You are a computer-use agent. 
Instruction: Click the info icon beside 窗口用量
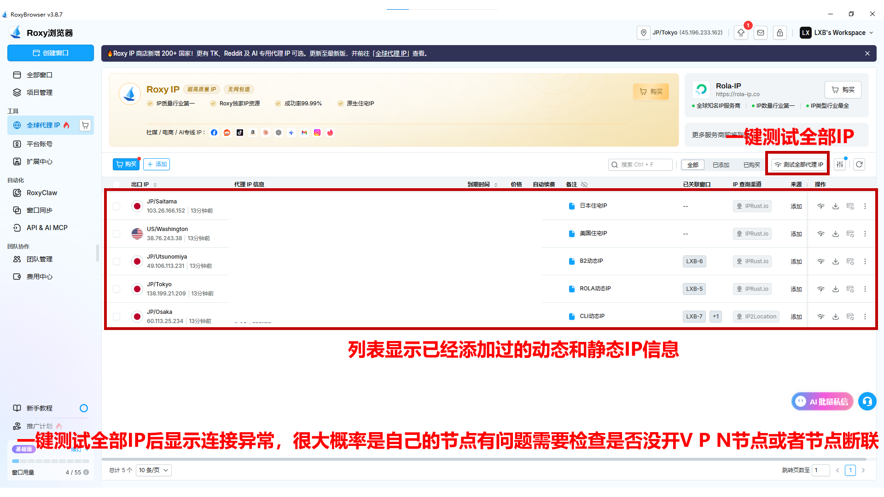pyautogui.click(x=86, y=472)
